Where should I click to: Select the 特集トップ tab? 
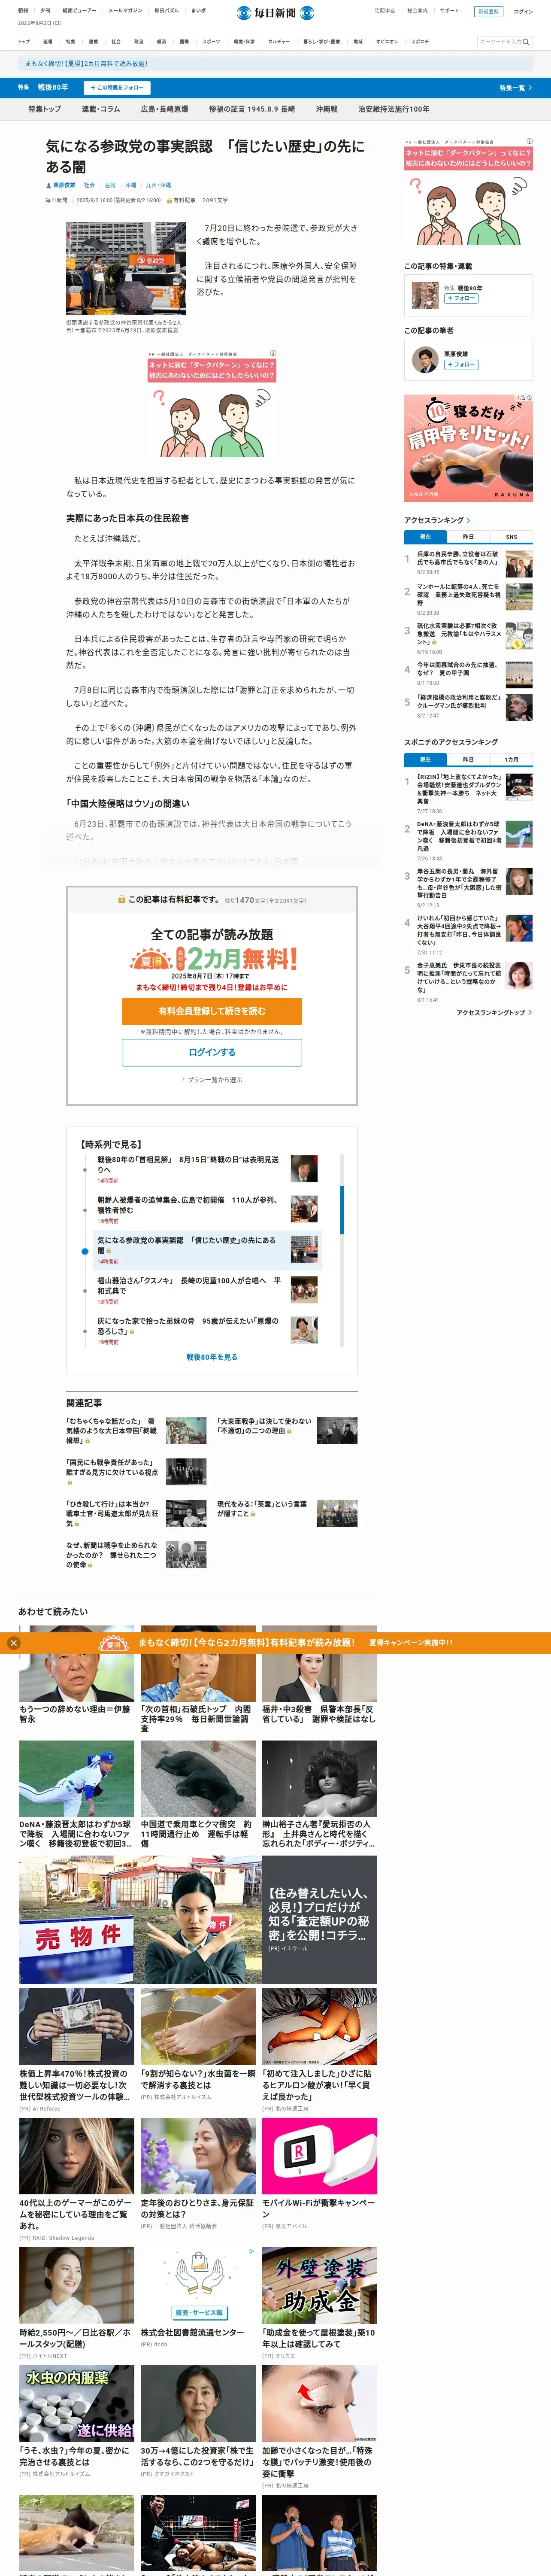[44, 109]
